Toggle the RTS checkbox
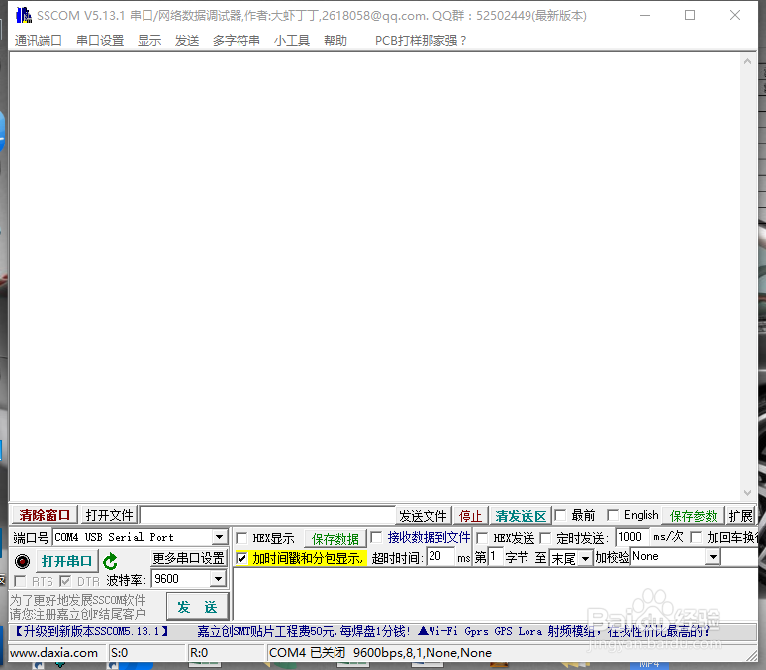 tap(20, 581)
